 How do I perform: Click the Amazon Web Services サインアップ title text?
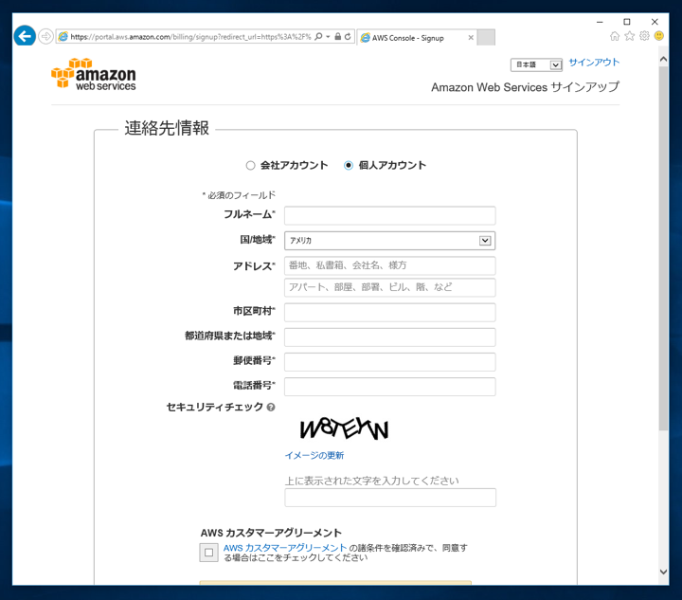[525, 87]
